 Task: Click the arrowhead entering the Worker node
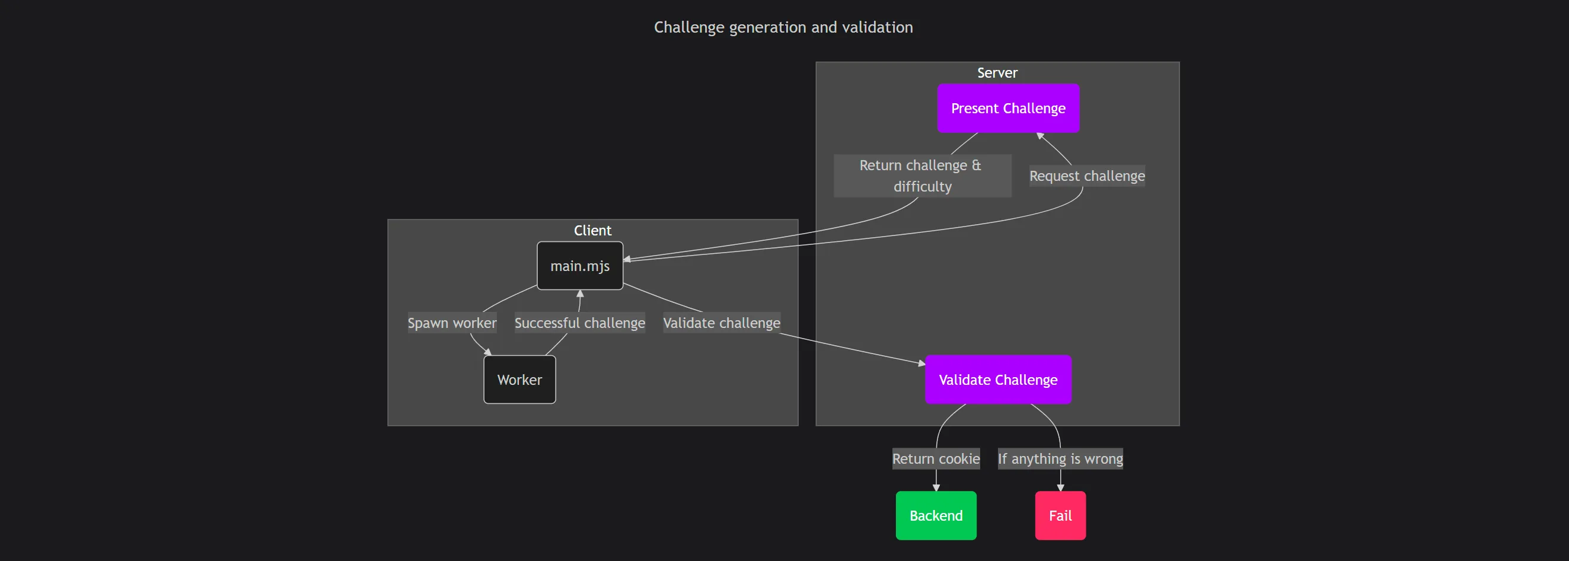tap(488, 352)
